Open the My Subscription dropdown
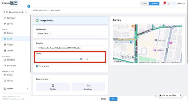The width and height of the screenshot is (188, 102). [x=15, y=12]
